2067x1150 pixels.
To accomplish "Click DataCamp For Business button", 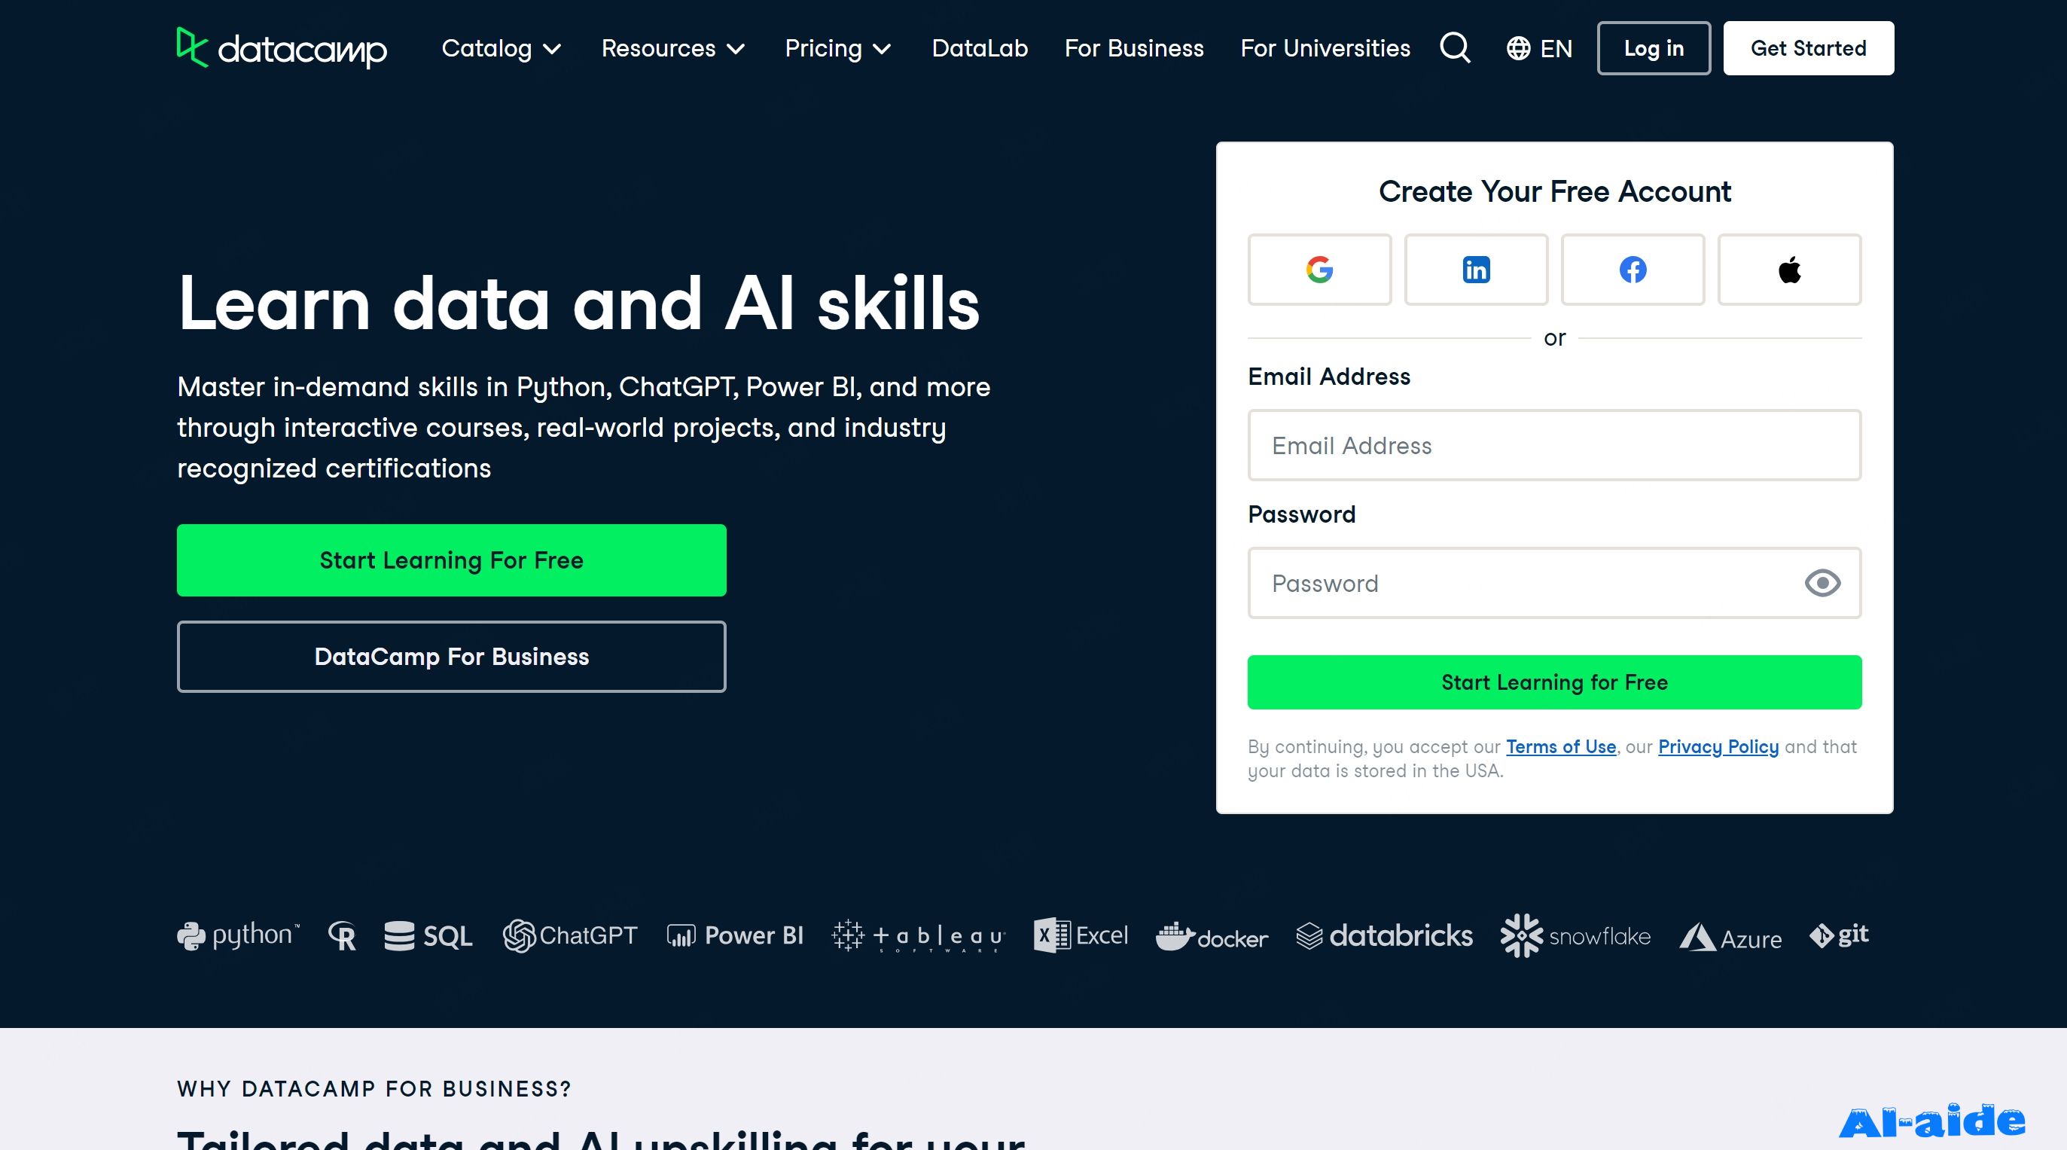I will coord(452,657).
